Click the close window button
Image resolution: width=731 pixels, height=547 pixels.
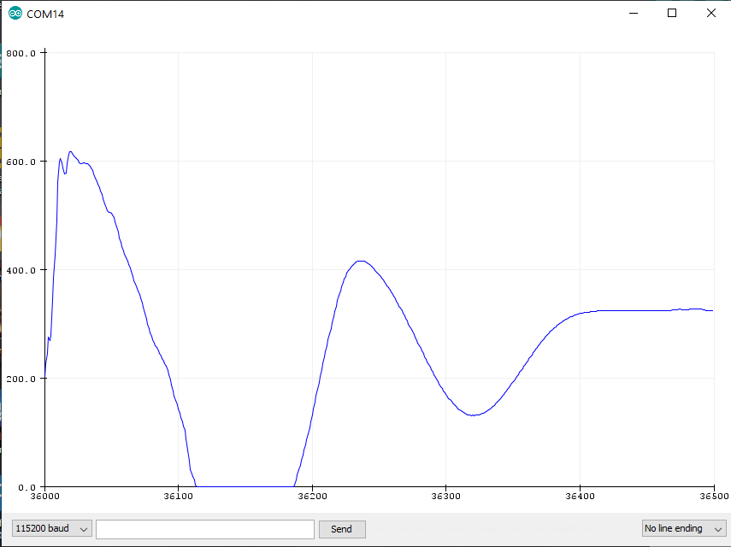click(x=712, y=13)
